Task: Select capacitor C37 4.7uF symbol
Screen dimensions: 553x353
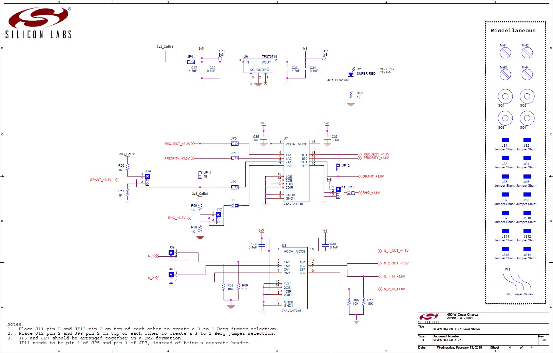Action: (202, 69)
